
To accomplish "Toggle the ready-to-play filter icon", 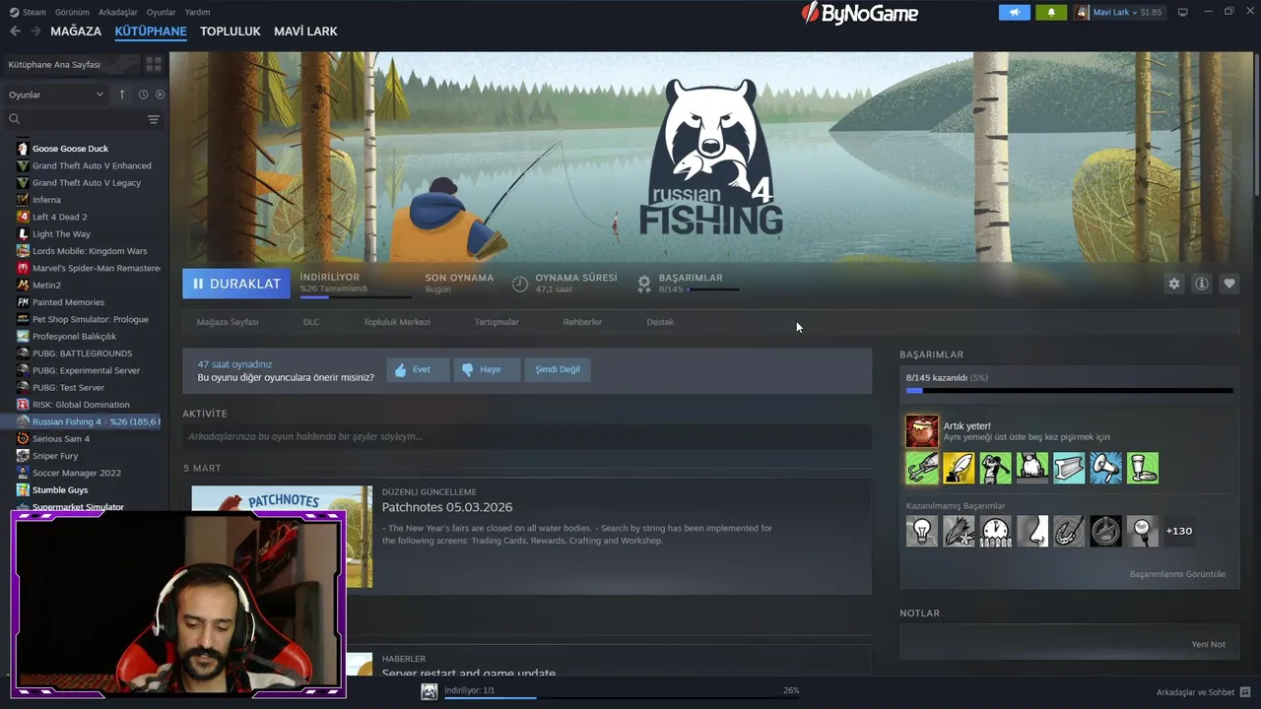I will coord(160,95).
